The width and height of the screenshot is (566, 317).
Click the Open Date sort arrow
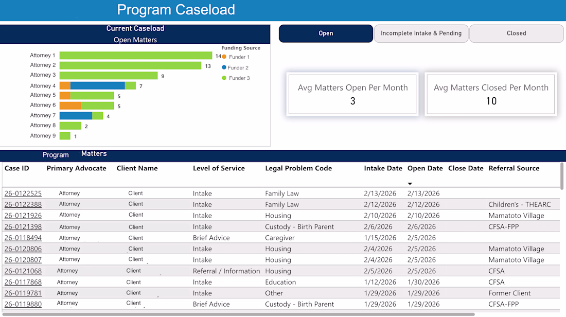pos(410,184)
